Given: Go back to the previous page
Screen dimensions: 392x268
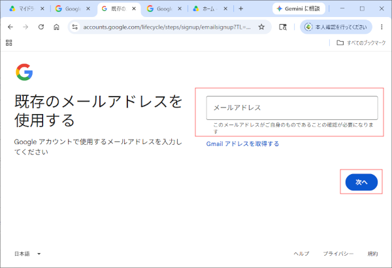Looking at the screenshot, I should 10,27.
